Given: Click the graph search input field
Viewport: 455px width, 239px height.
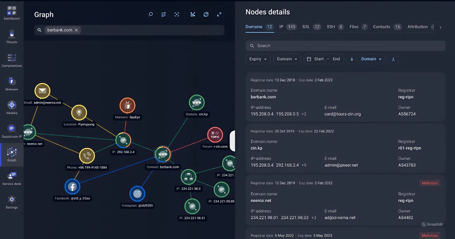Looking at the screenshot, I should coord(129,30).
